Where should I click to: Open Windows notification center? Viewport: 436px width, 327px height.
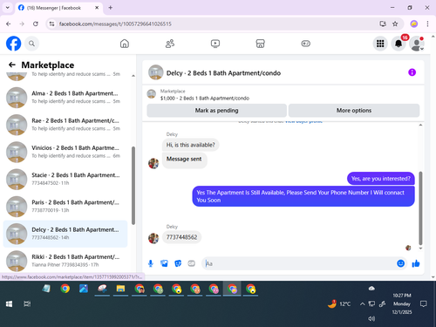(424, 304)
